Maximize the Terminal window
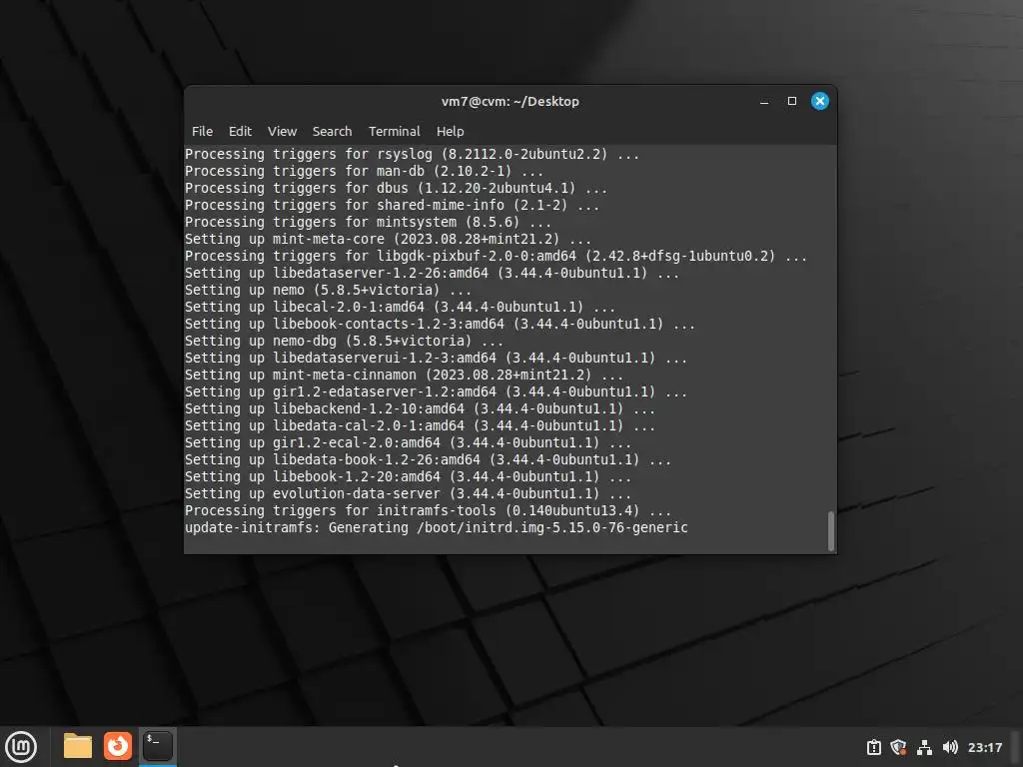 click(792, 101)
